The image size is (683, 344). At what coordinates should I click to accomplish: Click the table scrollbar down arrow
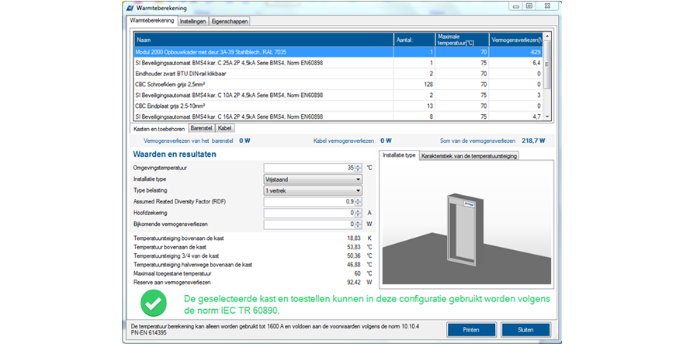547,116
